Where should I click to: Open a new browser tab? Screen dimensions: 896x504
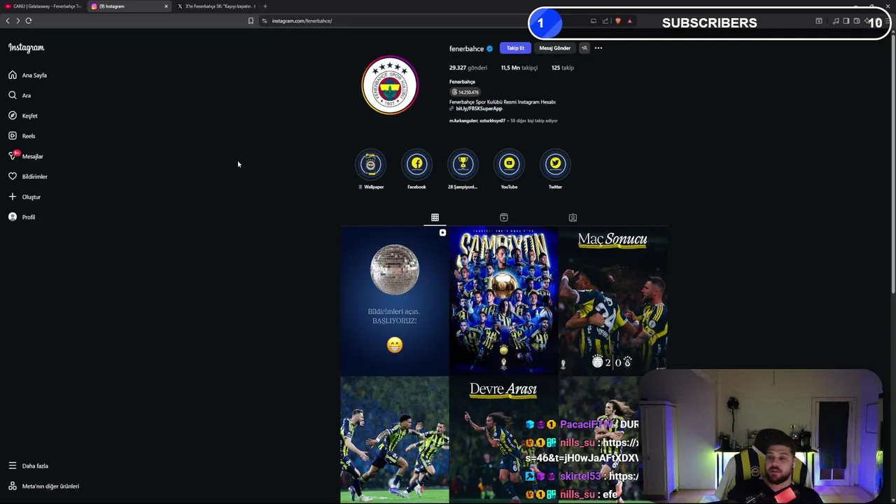265,6
